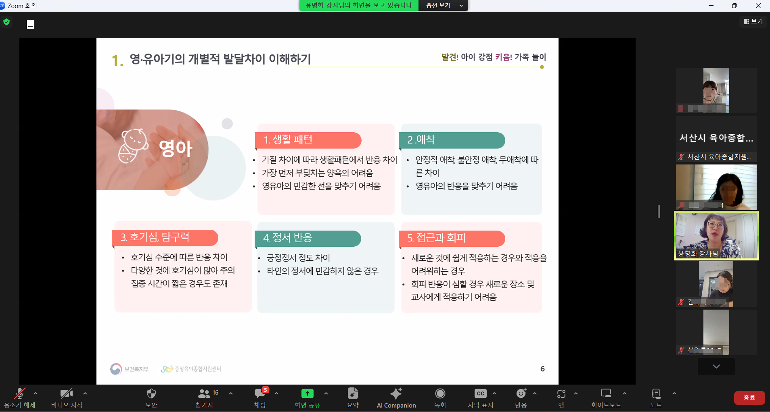The height and width of the screenshot is (412, 770).
Task: Click the 영아 baby graphic label
Action: pos(176,148)
